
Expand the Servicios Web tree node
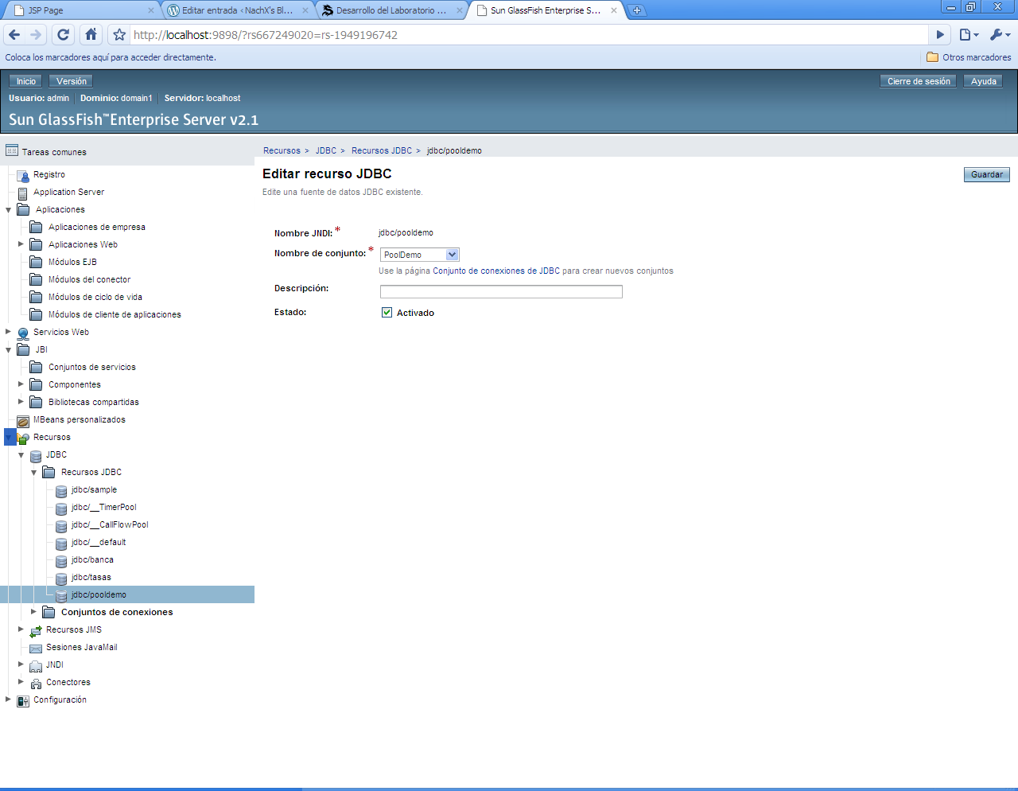9,332
